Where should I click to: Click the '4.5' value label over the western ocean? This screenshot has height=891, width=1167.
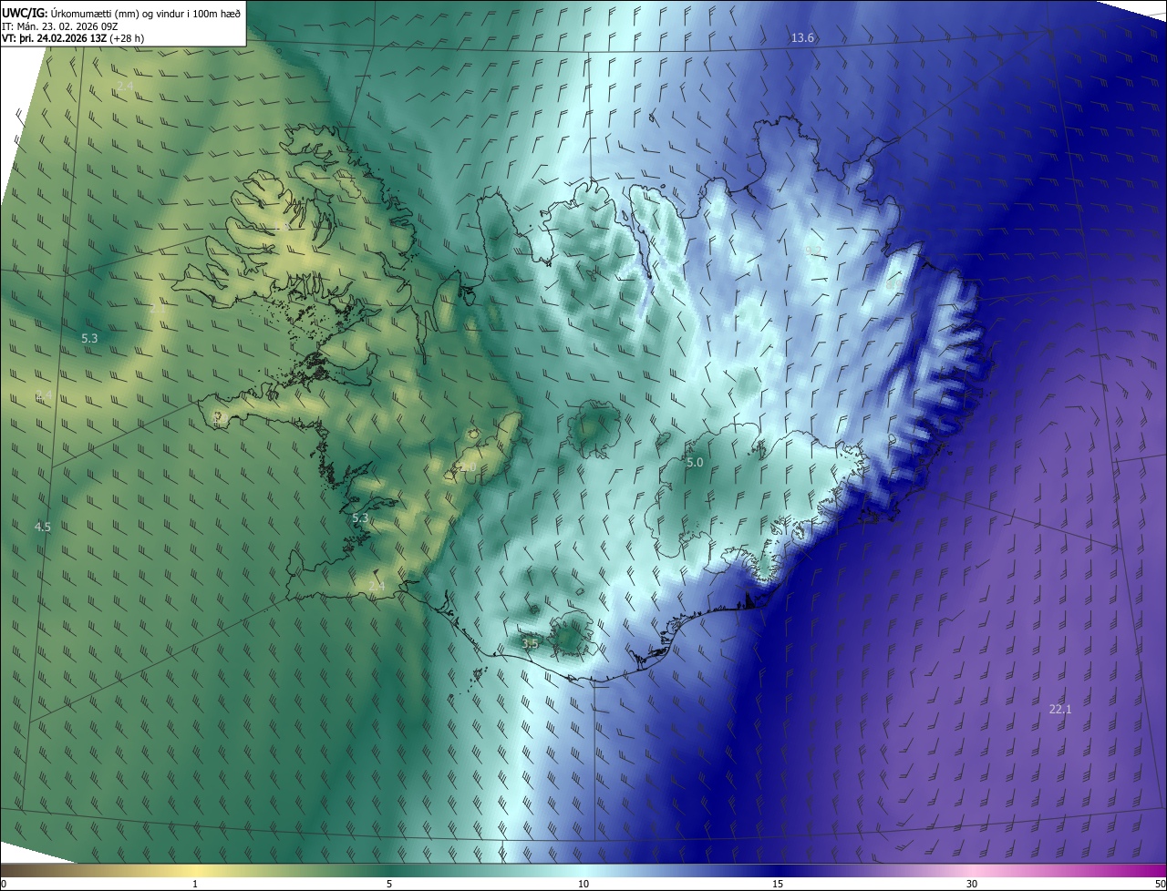tap(42, 527)
